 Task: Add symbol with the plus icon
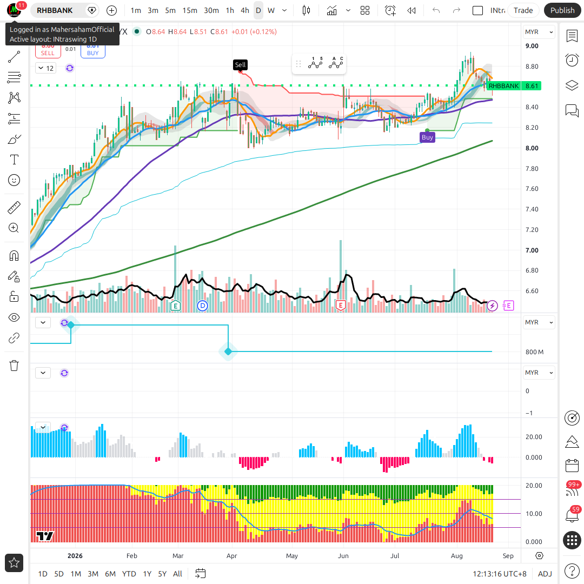pos(111,10)
